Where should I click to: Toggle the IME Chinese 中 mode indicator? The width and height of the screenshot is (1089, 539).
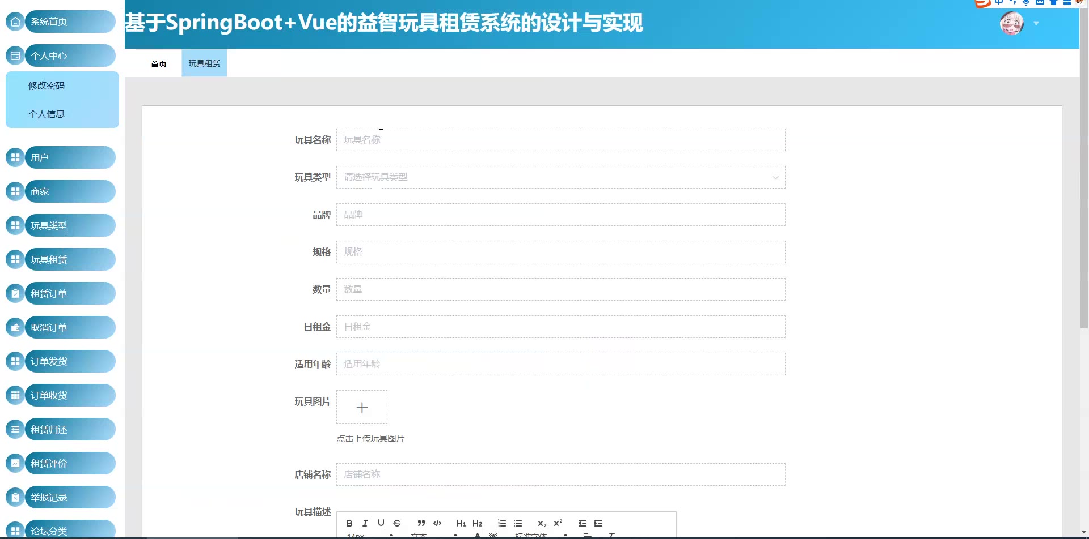pyautogui.click(x=999, y=2)
